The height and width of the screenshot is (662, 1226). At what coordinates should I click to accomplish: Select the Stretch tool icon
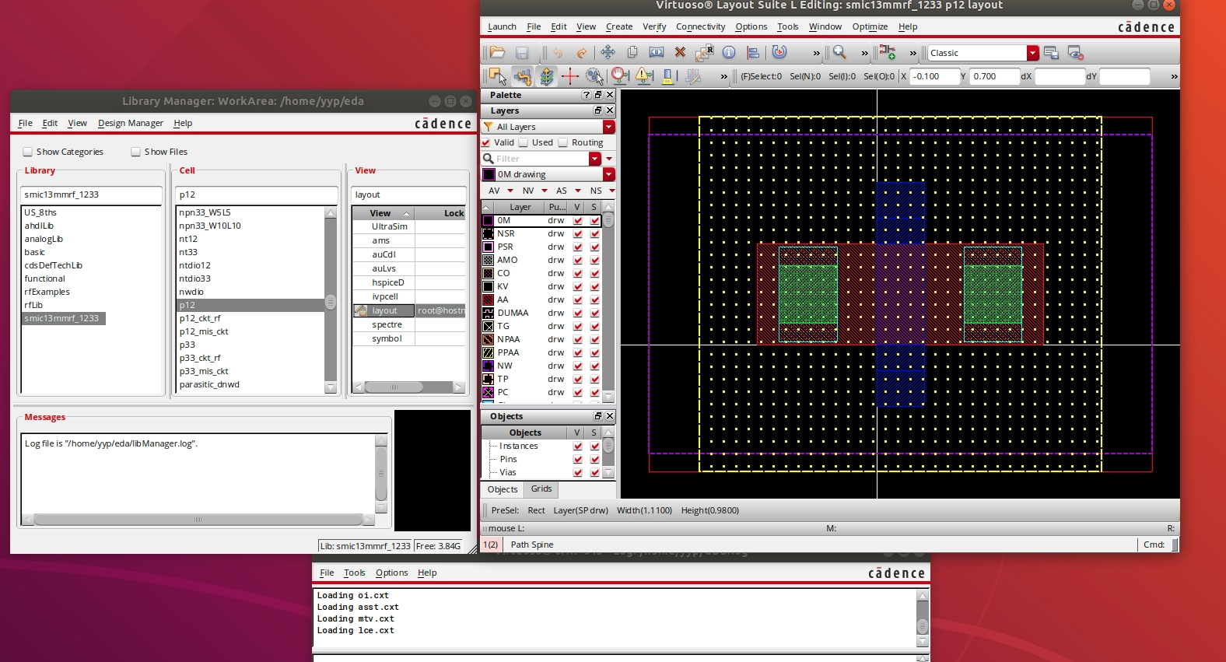(x=657, y=52)
